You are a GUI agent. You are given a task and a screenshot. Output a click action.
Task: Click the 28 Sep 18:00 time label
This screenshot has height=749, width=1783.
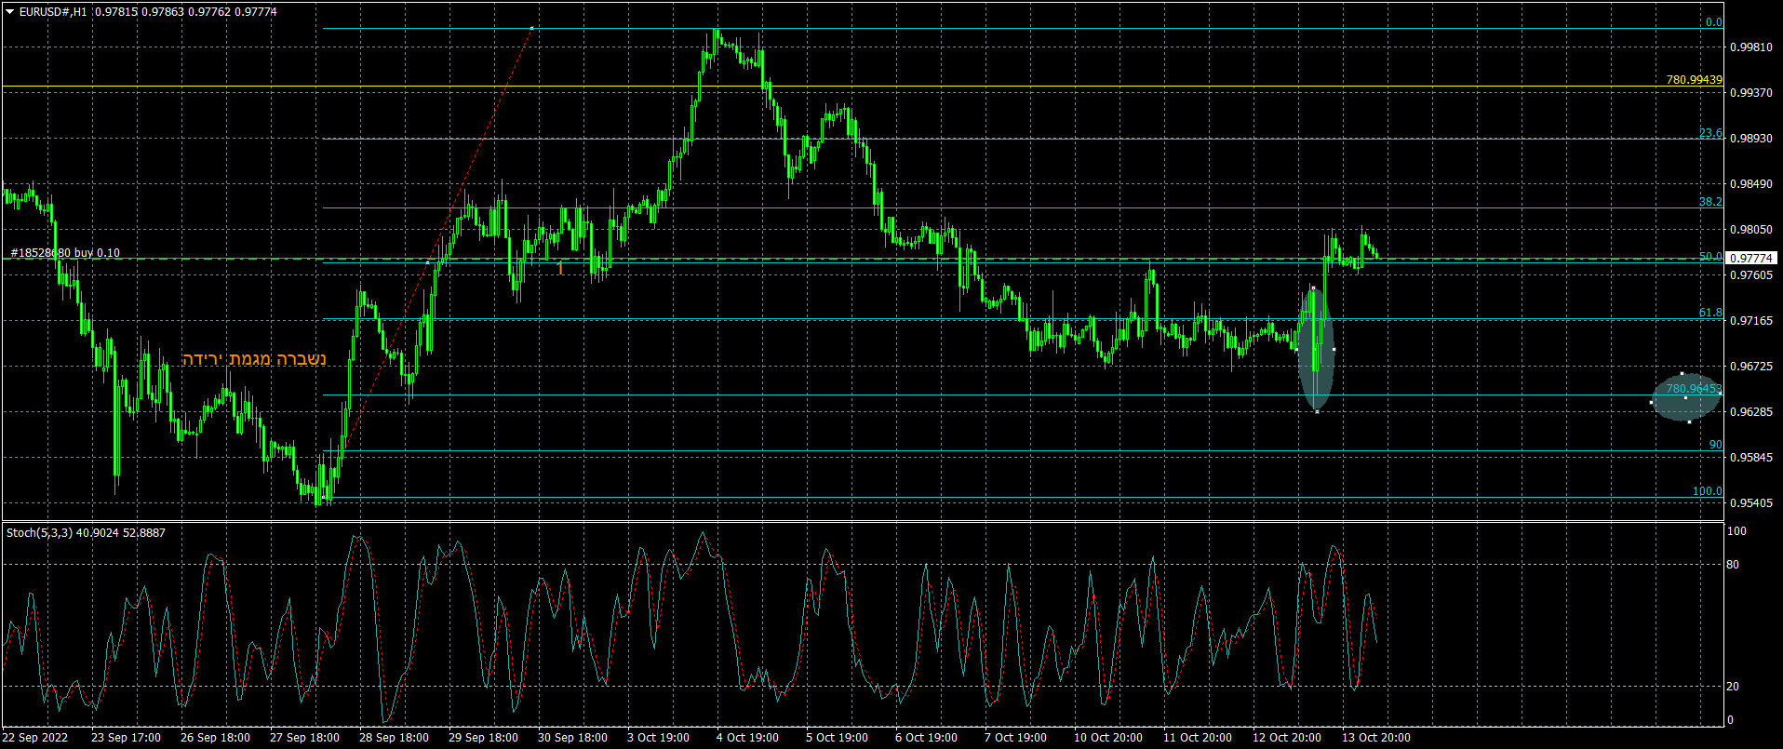coord(394,738)
